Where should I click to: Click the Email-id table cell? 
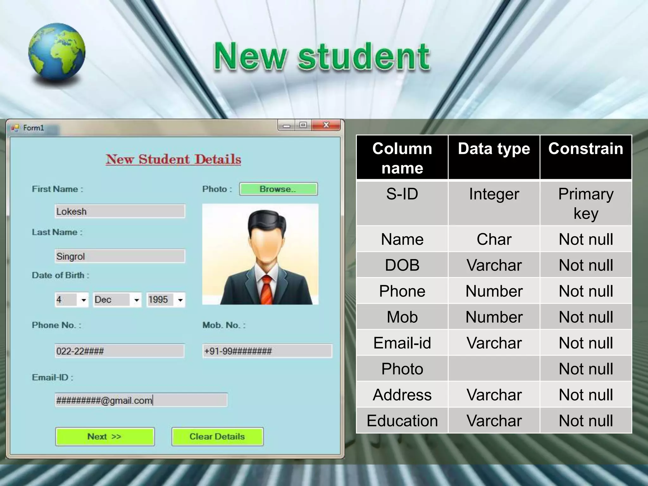[x=402, y=343]
